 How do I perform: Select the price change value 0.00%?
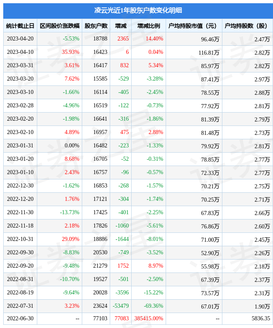[x=72, y=146]
